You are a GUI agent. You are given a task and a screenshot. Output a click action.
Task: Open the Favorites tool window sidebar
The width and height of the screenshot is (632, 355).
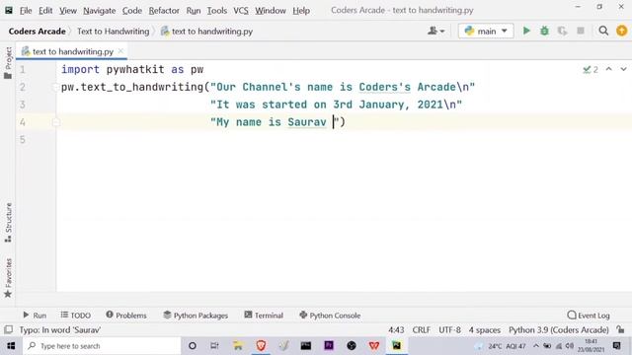tap(8, 278)
